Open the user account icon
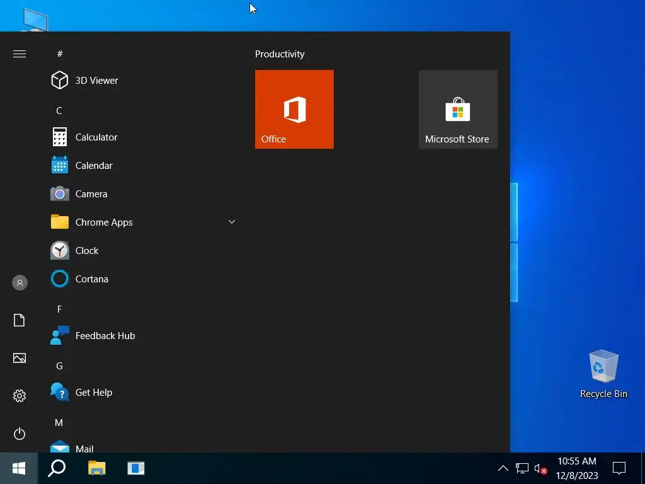This screenshot has width=645, height=484. tap(20, 283)
